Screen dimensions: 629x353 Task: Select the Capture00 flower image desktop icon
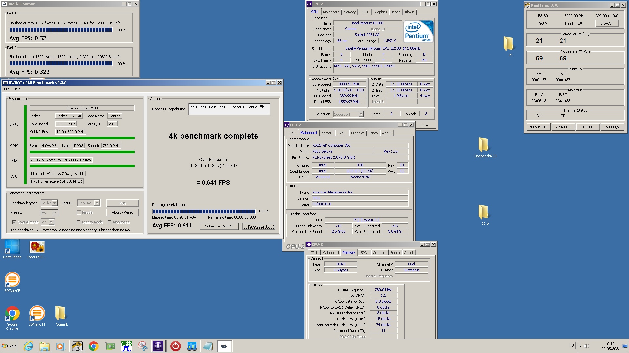tap(37, 249)
